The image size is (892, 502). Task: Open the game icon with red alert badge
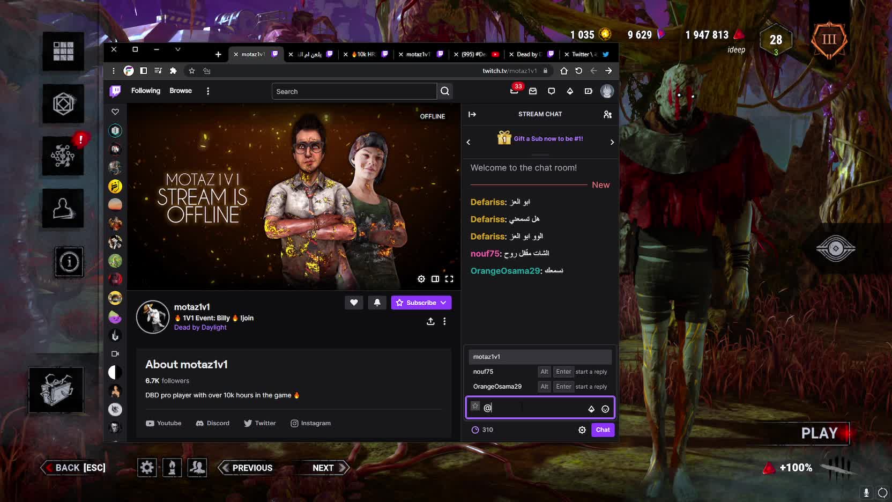coord(63,156)
